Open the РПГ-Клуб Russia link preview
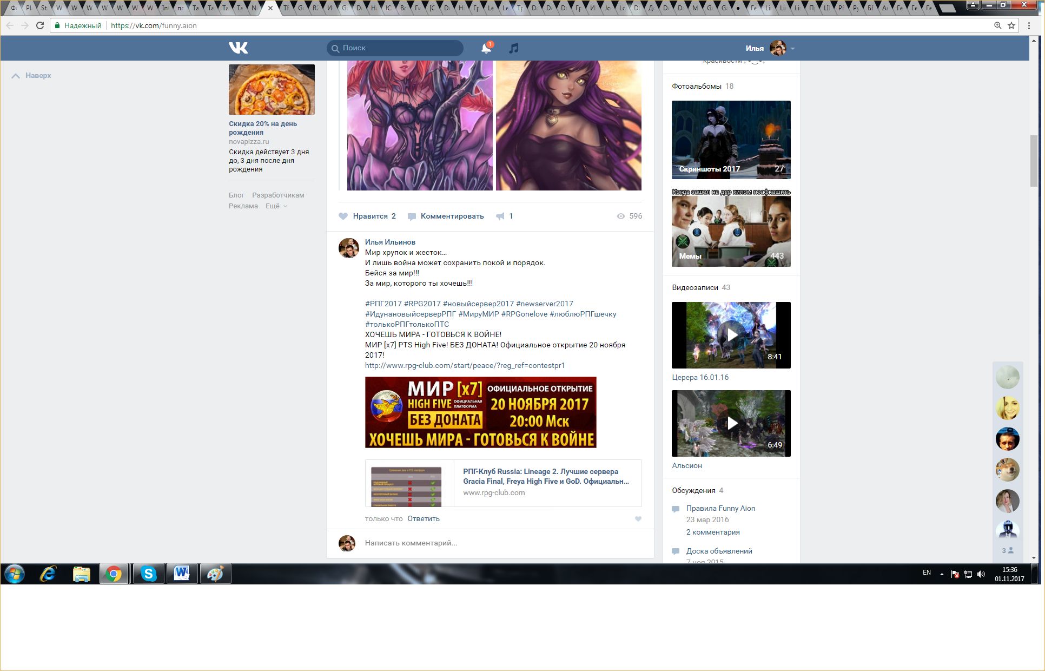 pyautogui.click(x=503, y=483)
